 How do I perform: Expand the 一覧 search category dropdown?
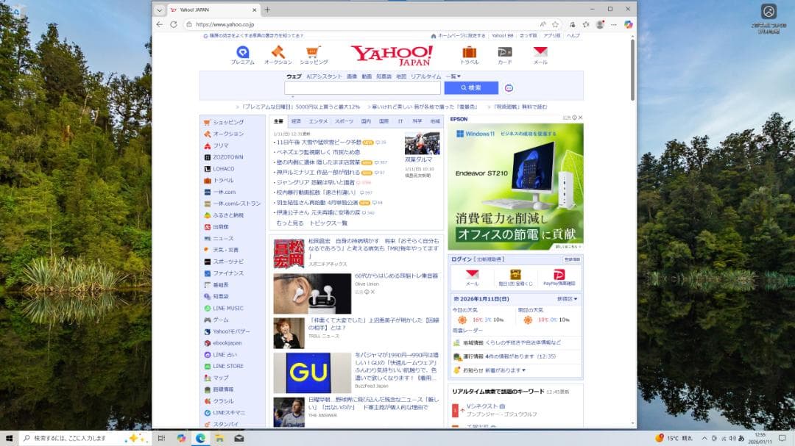coord(453,76)
